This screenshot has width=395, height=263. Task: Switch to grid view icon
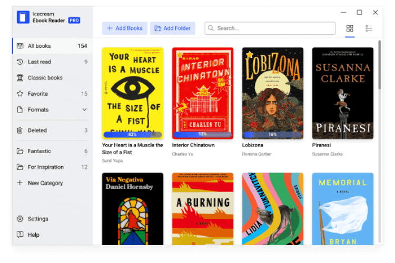click(x=350, y=28)
